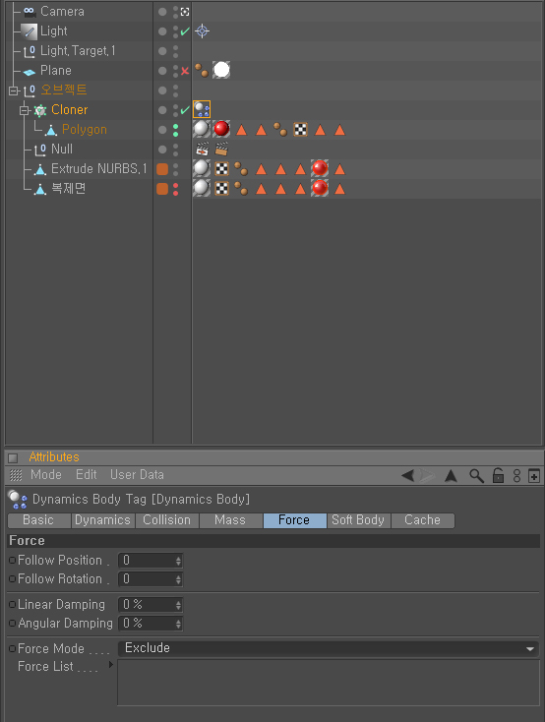Viewport: 545px width, 722px height.
Task: Click the up arrow navigation icon
Action: 451,476
